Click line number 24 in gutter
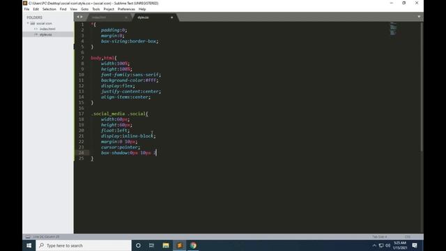Image resolution: width=446 pixels, height=251 pixels. pos(82,153)
